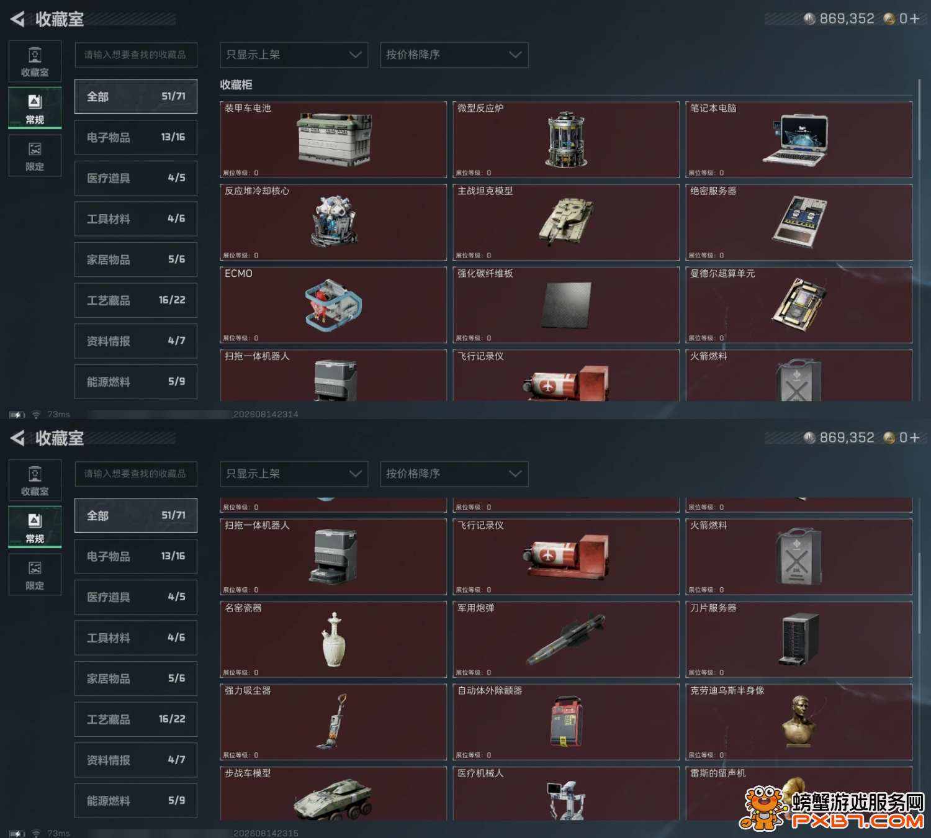
Task: Open 电子物品 category in lower screenshot
Action: coord(136,556)
